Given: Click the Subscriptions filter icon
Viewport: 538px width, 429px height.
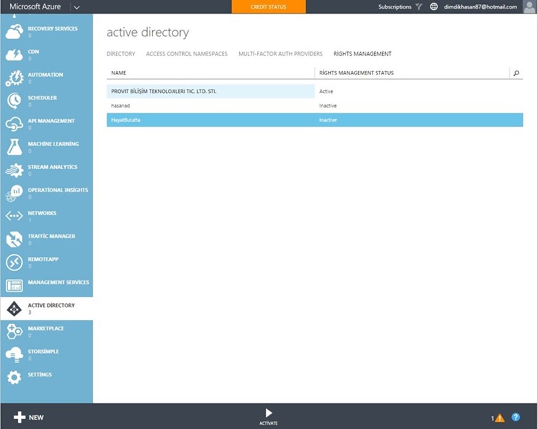Looking at the screenshot, I should click(418, 6).
